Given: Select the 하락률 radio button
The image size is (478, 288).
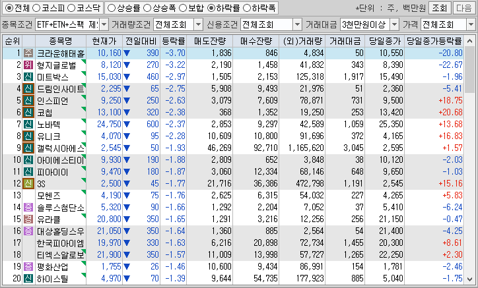Looking at the screenshot, I should 211,8.
